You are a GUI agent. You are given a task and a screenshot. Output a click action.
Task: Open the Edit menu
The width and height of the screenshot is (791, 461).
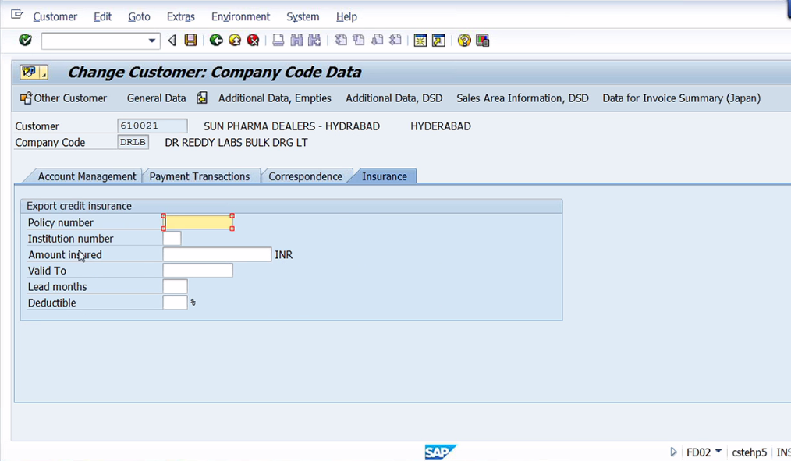pos(102,16)
